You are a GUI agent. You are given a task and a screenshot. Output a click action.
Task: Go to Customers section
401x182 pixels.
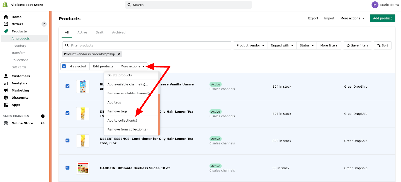[x=21, y=76]
